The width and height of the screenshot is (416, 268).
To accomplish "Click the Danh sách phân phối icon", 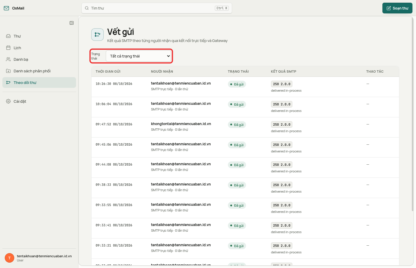I will click(8, 71).
